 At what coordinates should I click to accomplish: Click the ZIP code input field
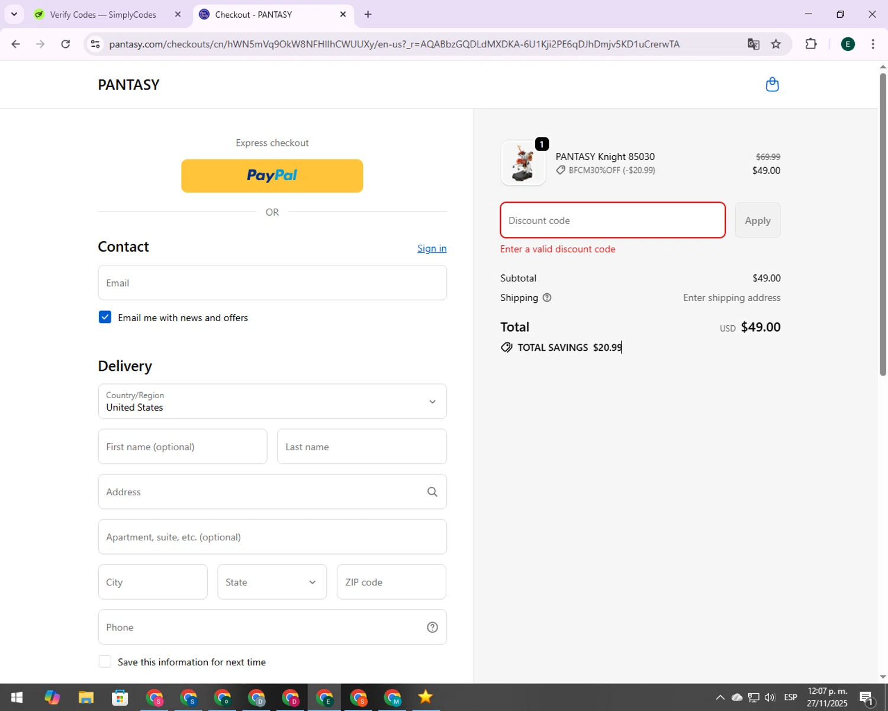click(x=391, y=582)
